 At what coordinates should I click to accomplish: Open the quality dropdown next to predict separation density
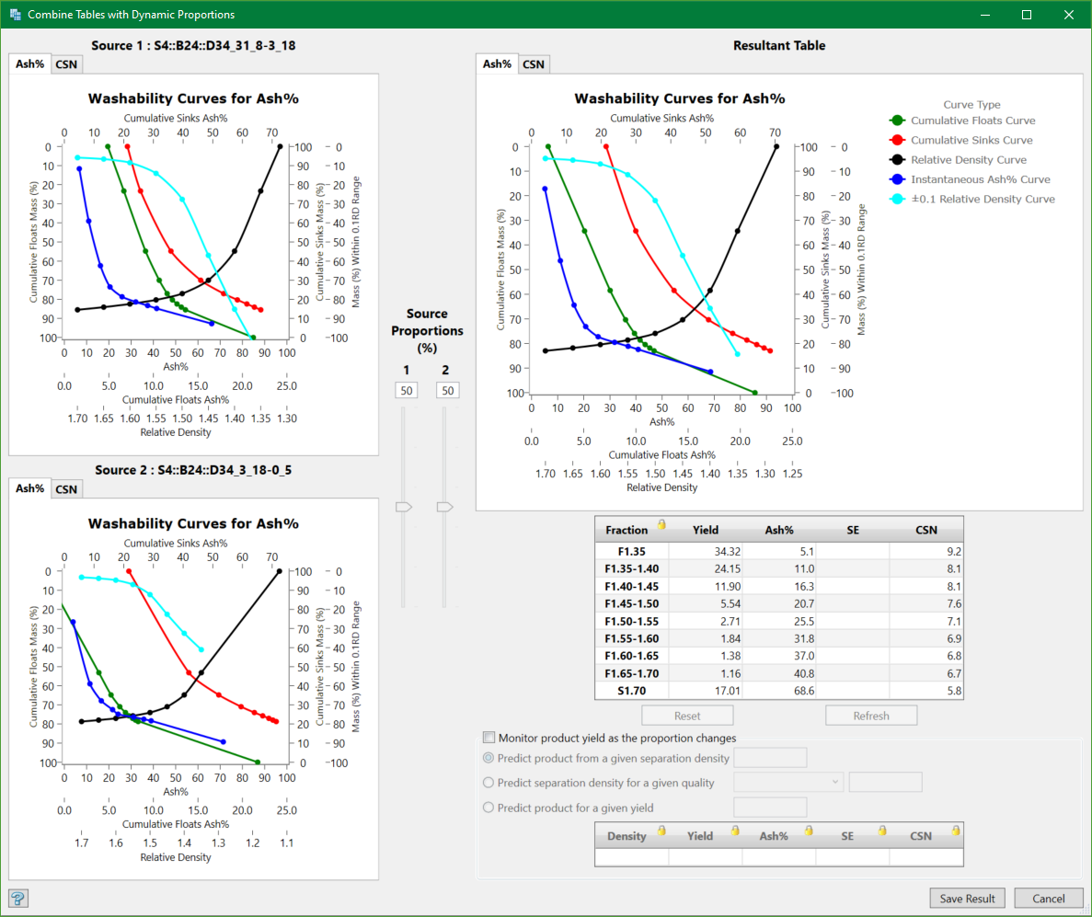click(x=832, y=782)
